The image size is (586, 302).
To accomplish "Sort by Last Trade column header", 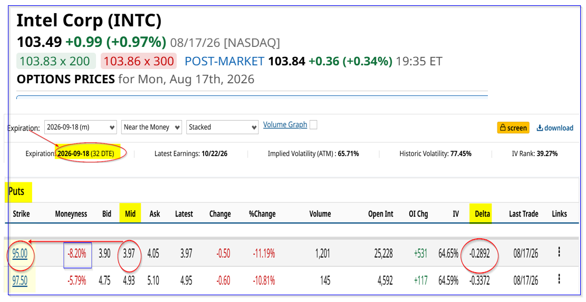I will pyautogui.click(x=524, y=214).
